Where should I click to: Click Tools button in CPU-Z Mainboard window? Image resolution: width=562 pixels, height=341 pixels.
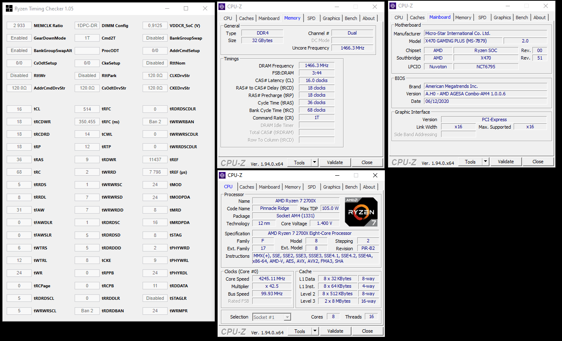coord(470,162)
